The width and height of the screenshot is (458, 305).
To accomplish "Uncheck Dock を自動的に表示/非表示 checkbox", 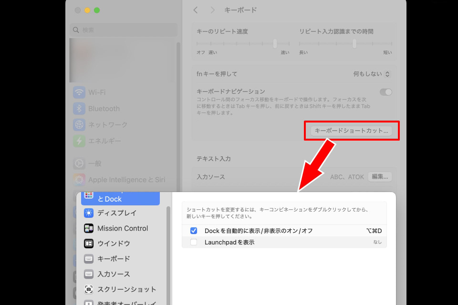I will (x=194, y=231).
